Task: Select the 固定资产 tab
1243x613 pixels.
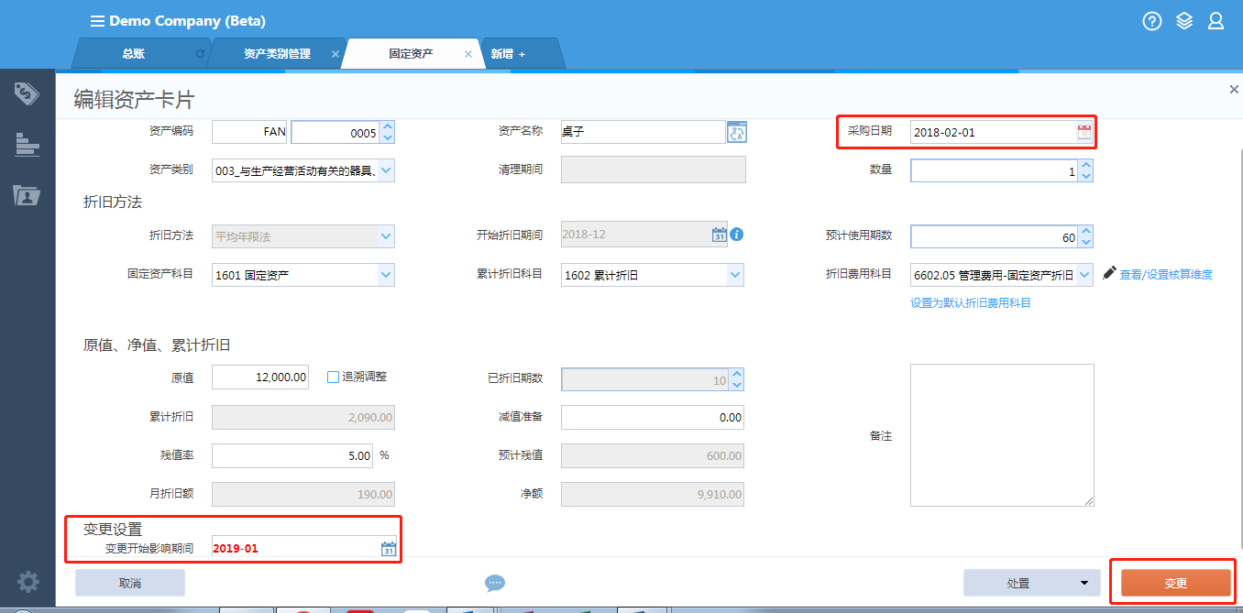Action: (411, 54)
